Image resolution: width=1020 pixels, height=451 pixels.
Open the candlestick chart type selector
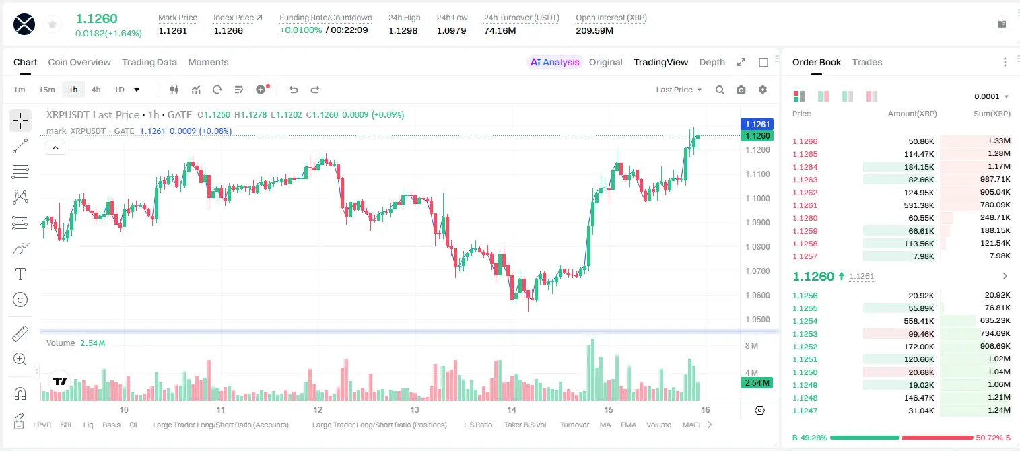tap(174, 90)
